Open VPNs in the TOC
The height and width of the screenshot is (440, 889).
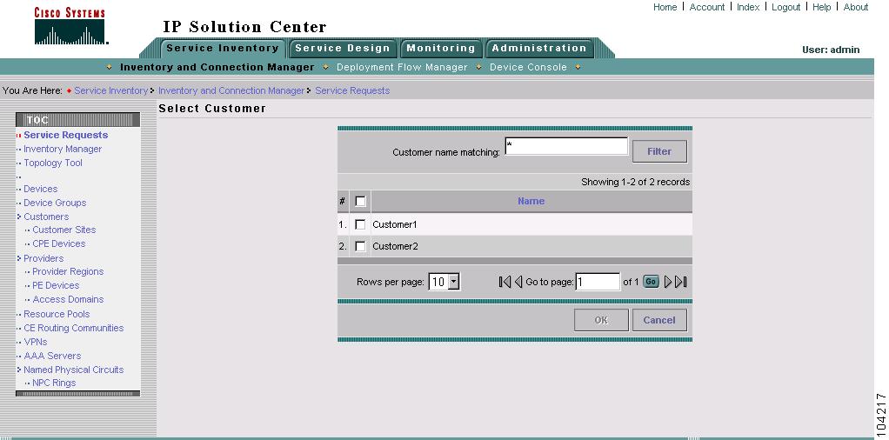pyautogui.click(x=36, y=342)
